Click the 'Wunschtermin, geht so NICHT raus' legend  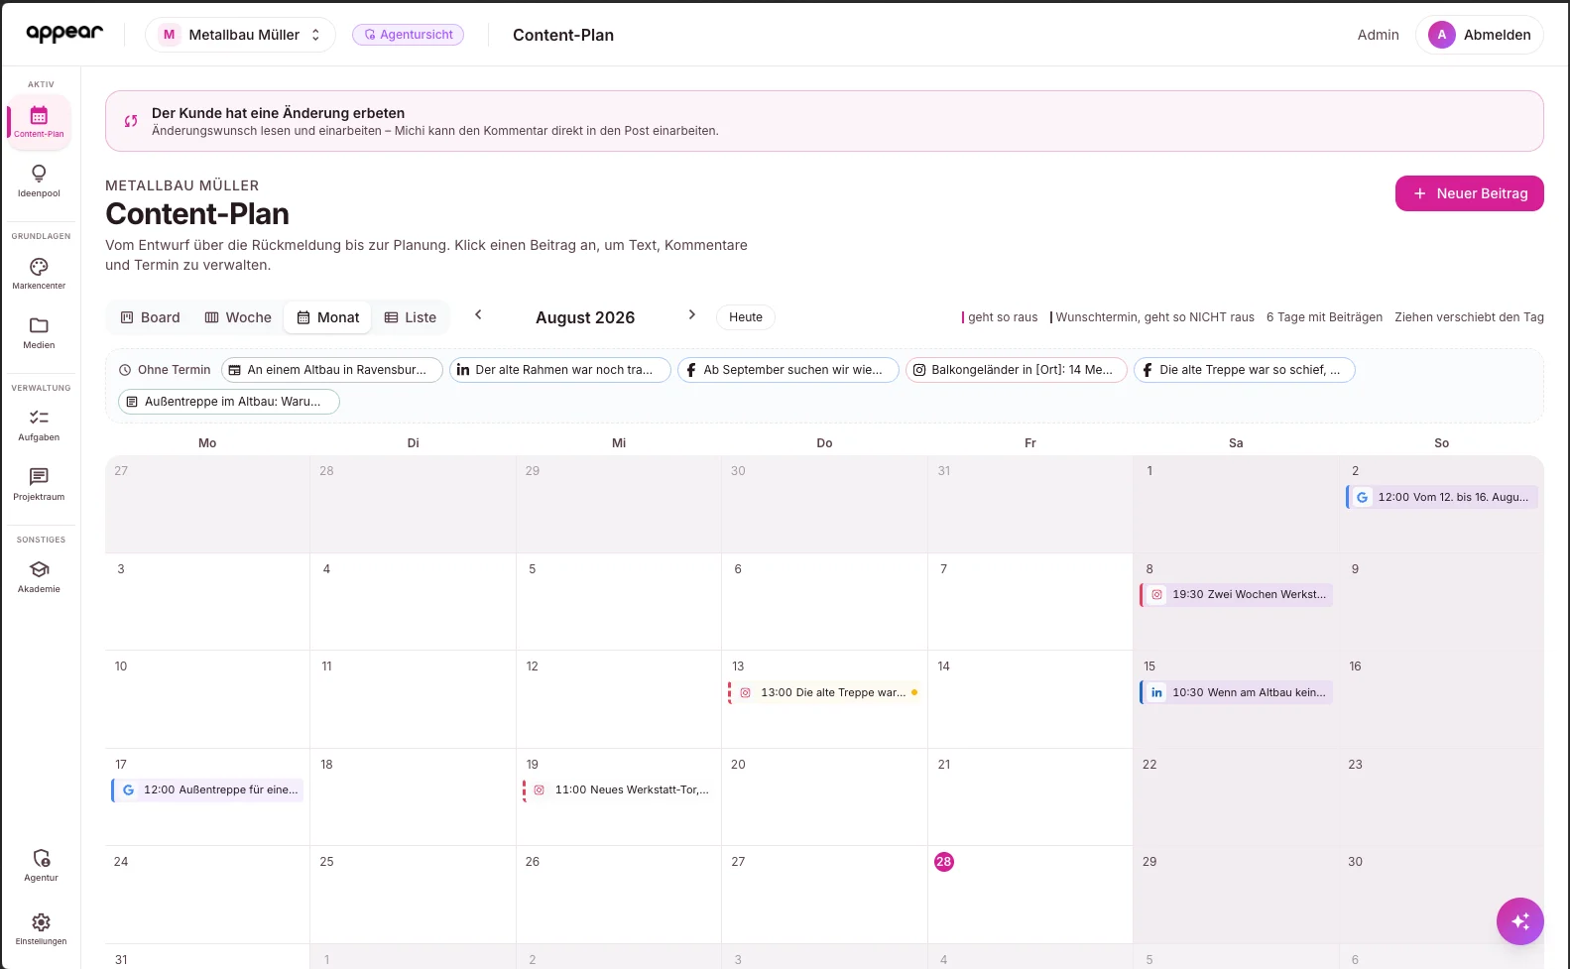click(1152, 317)
